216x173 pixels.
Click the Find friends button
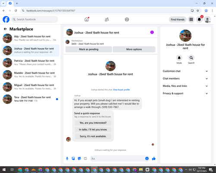click(178, 19)
